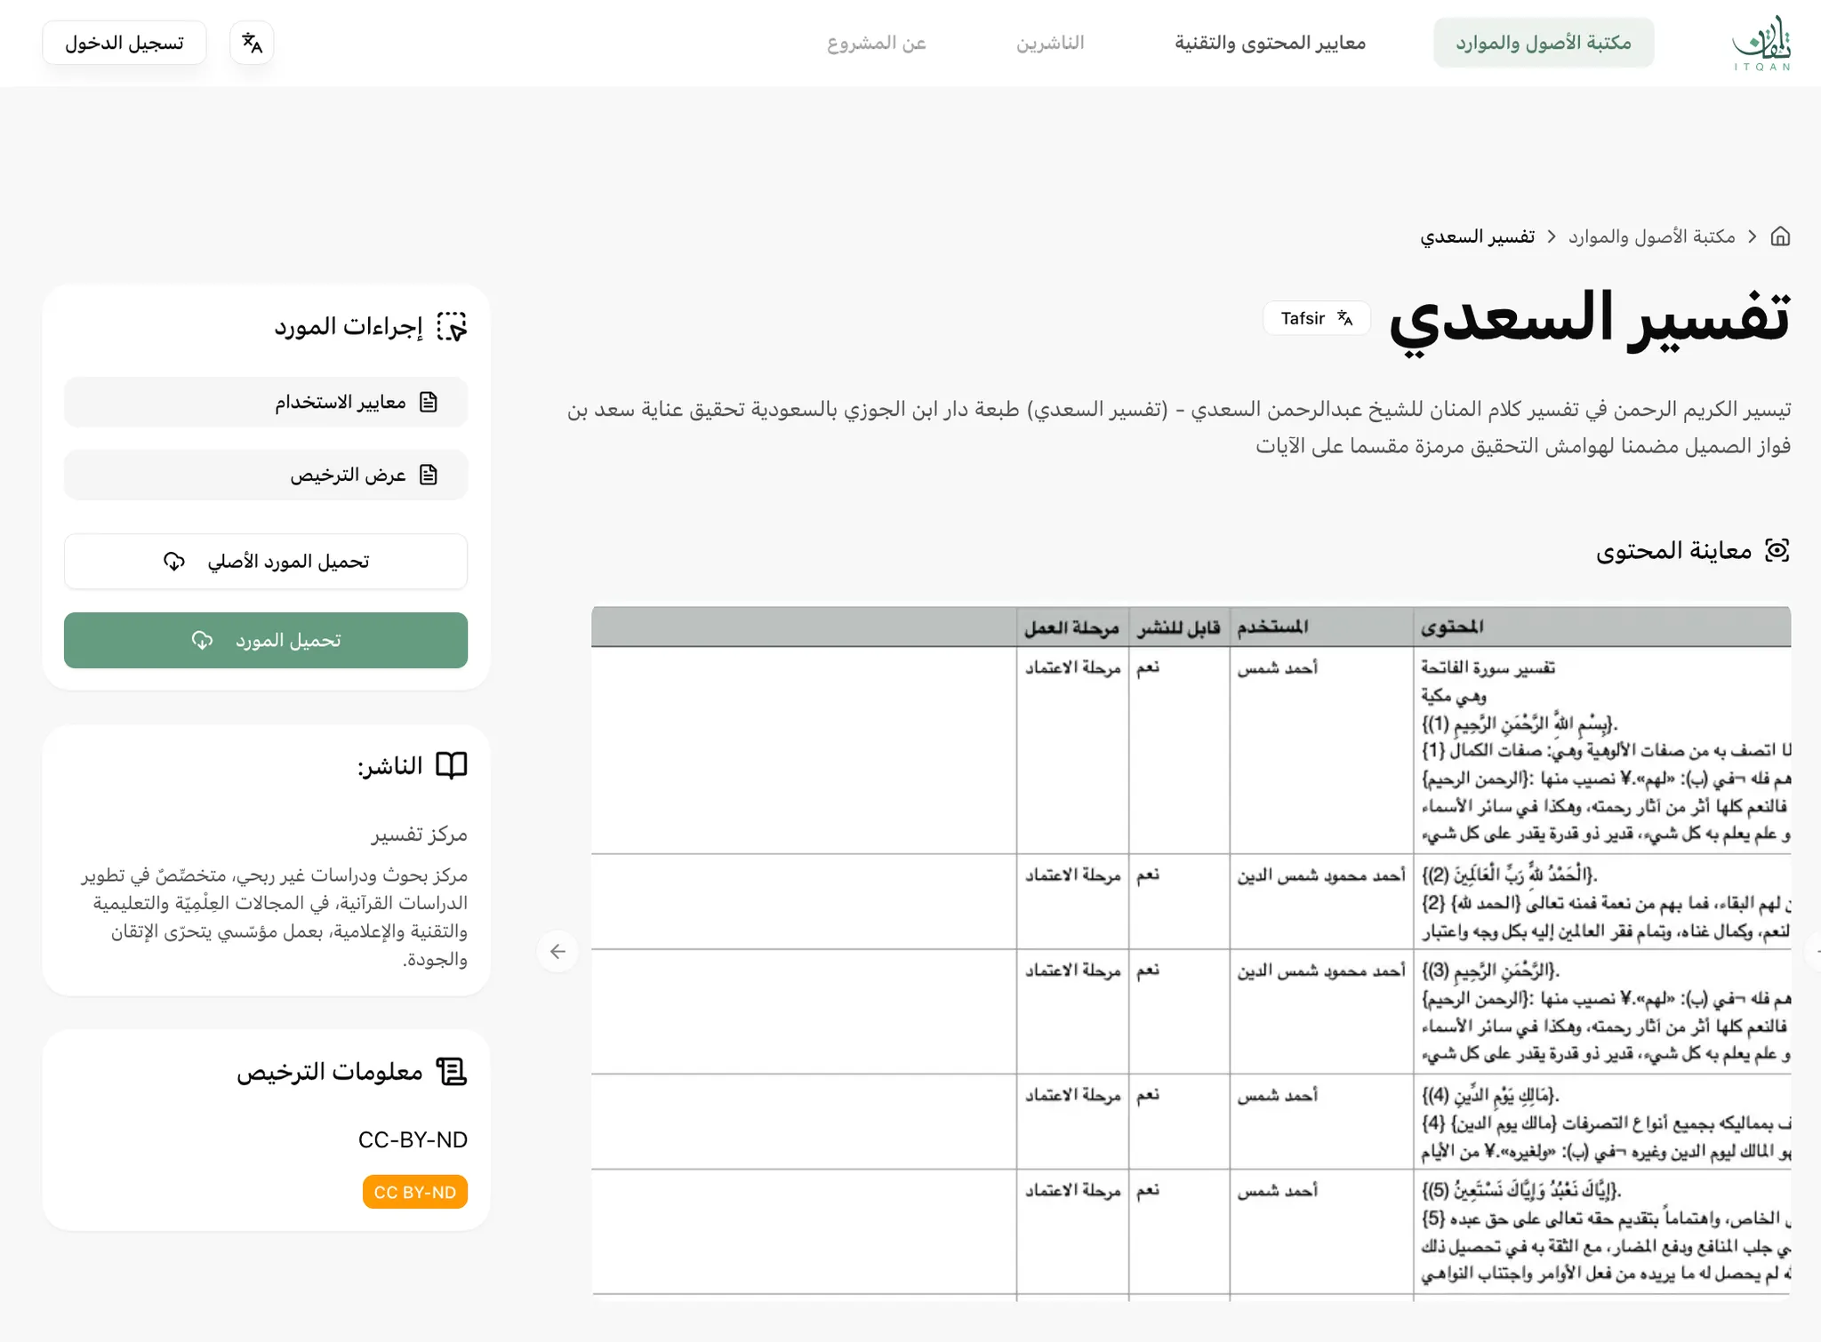Click مكتبة الأصول والموارد breadcrumb link
Screen dimensions: 1821x1342
1651,236
